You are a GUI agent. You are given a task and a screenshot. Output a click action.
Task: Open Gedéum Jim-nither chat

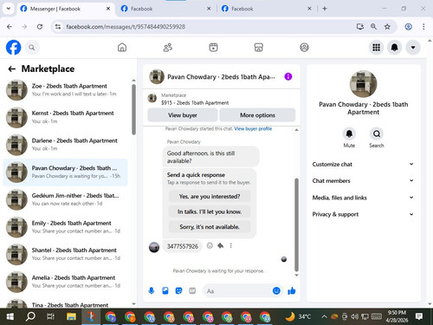pyautogui.click(x=66, y=199)
